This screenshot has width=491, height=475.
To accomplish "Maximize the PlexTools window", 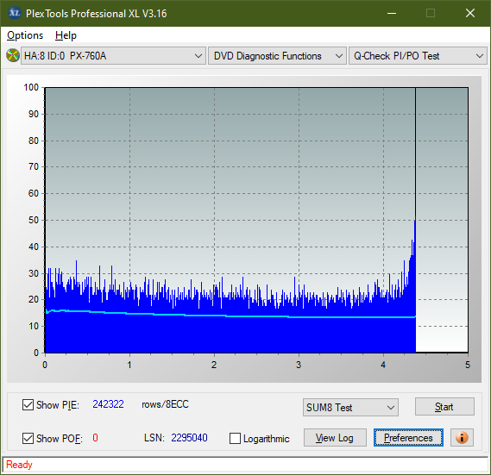I will tap(431, 13).
